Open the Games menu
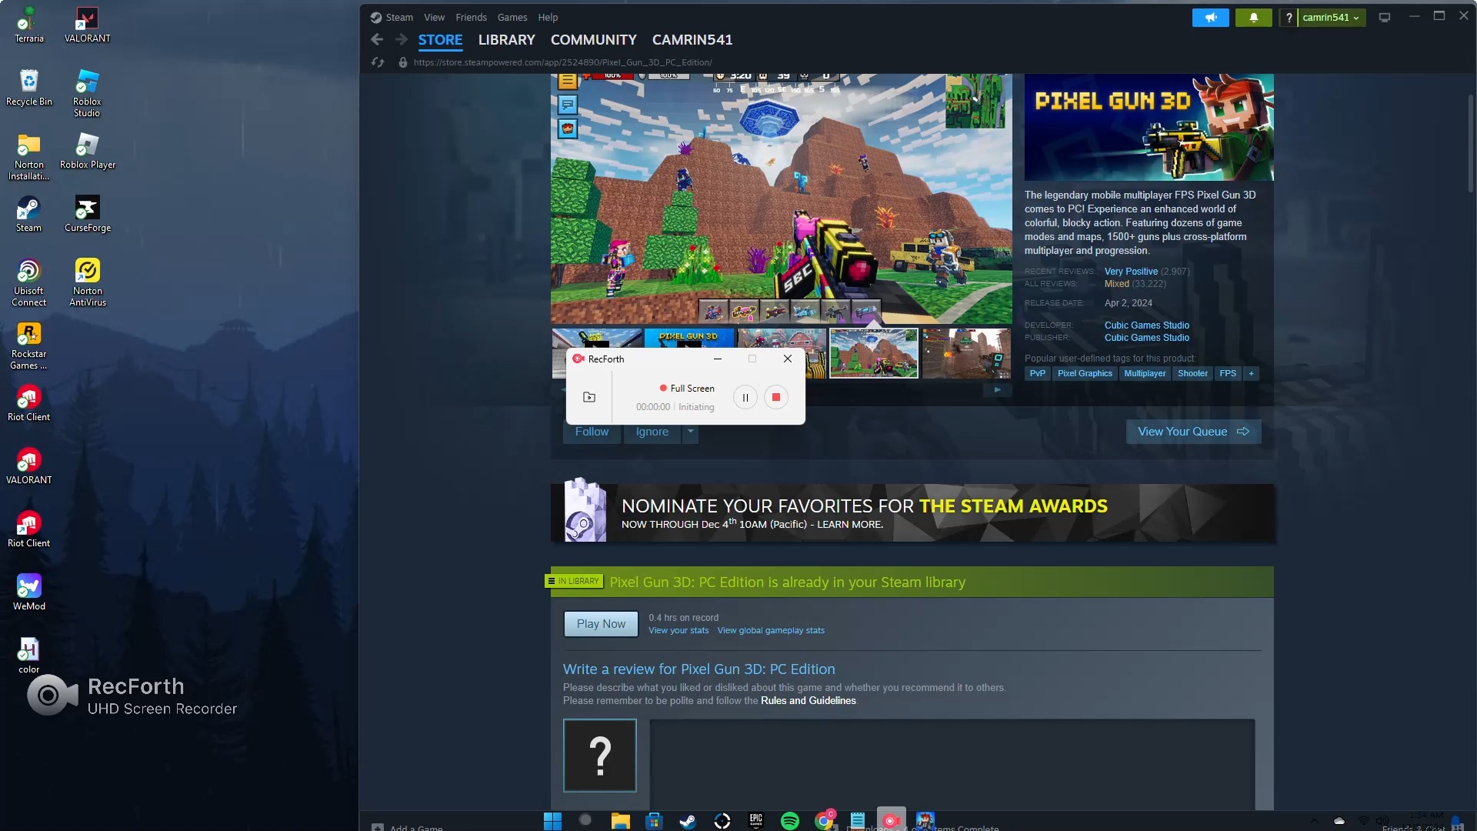This screenshot has height=831, width=1477. coord(512,17)
